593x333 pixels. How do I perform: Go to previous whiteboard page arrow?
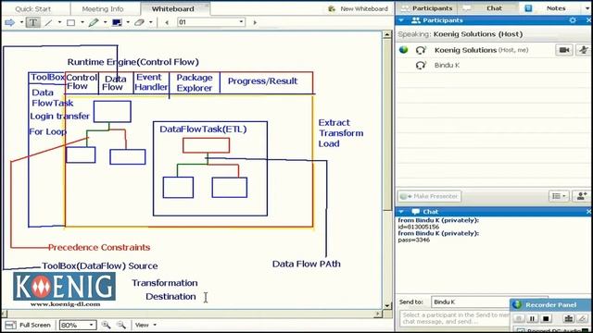[x=167, y=22]
